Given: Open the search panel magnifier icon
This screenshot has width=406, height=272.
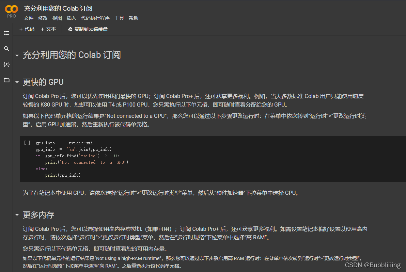Looking at the screenshot, I should (6, 49).
